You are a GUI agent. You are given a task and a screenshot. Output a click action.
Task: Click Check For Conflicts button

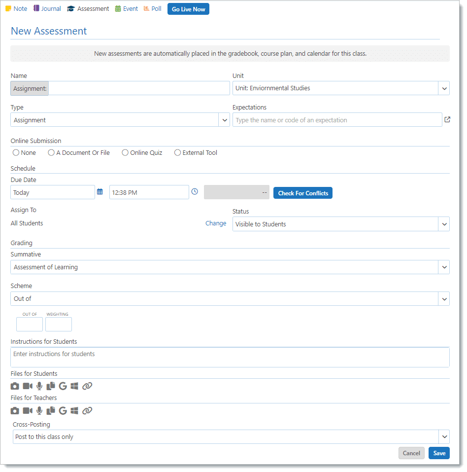(x=303, y=193)
